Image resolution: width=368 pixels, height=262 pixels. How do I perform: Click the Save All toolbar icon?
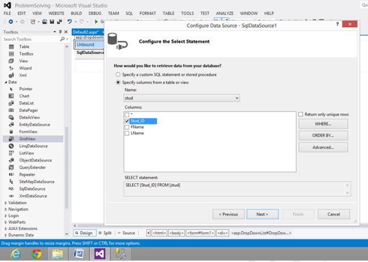(59, 22)
